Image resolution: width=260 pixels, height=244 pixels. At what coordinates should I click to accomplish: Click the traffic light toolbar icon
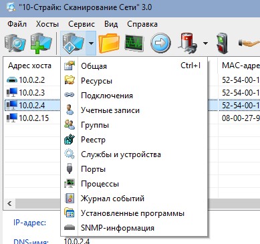(x=223, y=43)
